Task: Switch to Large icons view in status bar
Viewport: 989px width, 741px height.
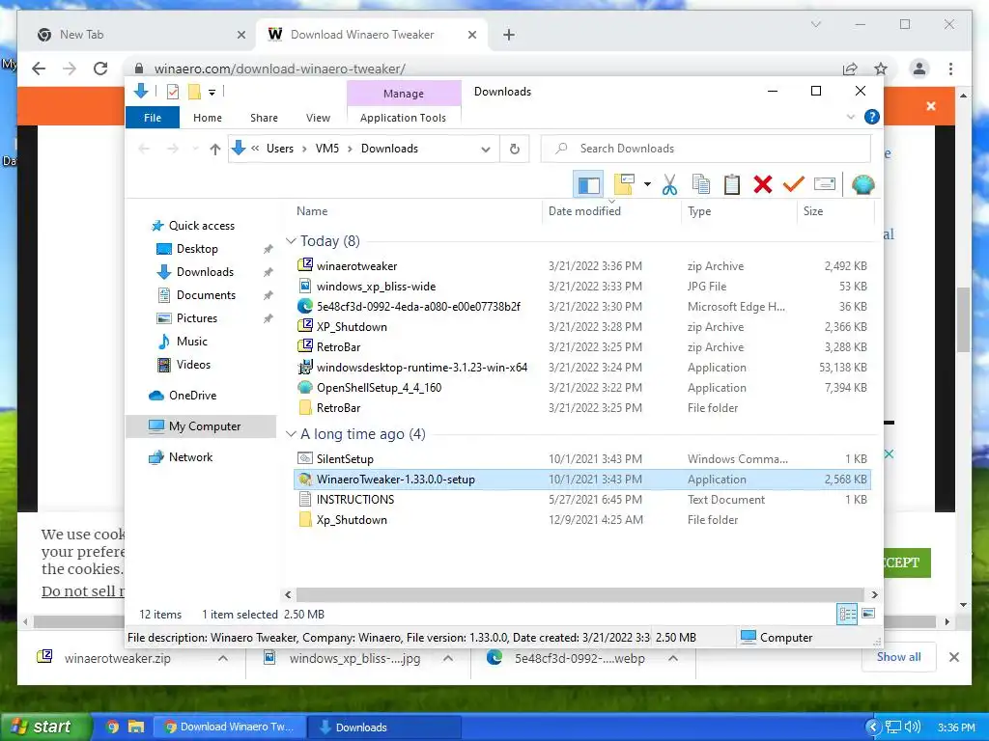Action: (x=868, y=614)
